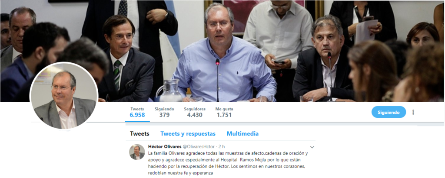Open the Siguiendo label in profile stats

(x=164, y=109)
